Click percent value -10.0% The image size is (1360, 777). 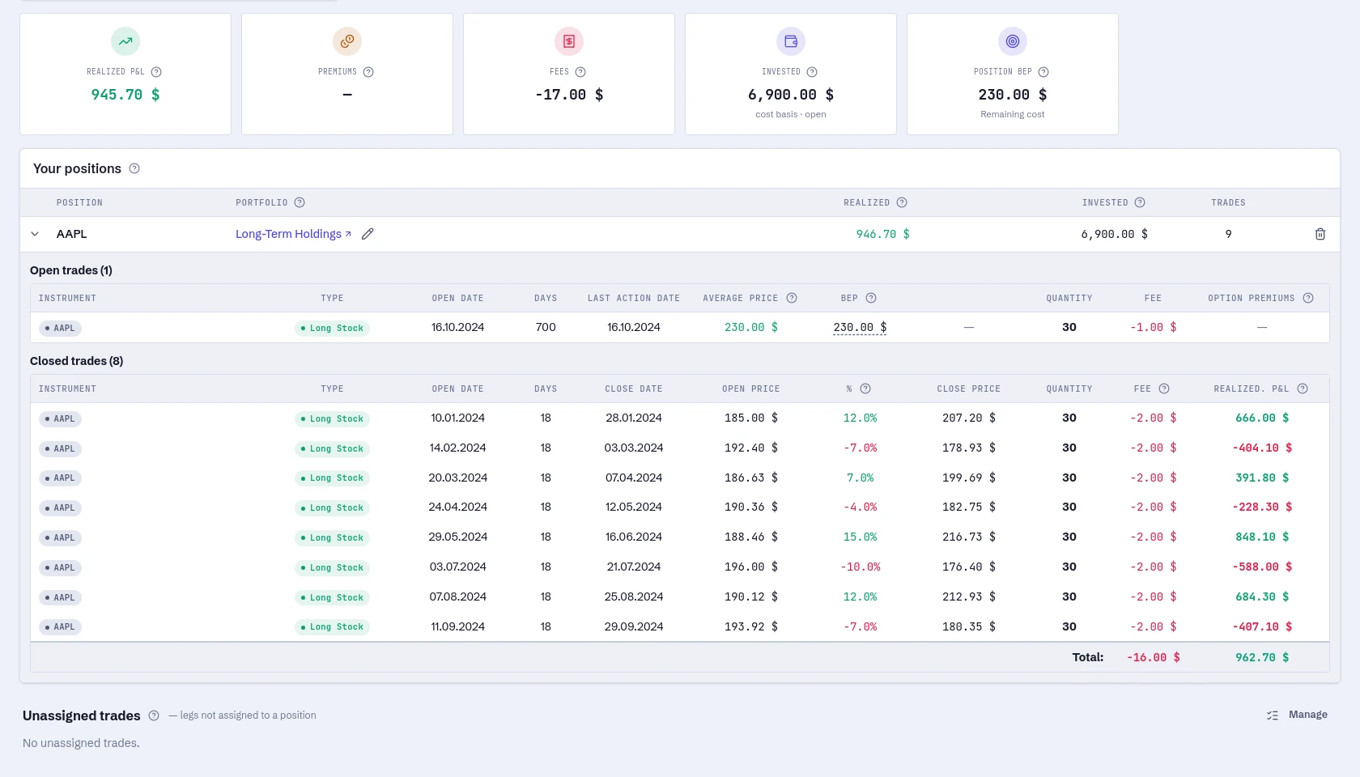tap(861, 567)
